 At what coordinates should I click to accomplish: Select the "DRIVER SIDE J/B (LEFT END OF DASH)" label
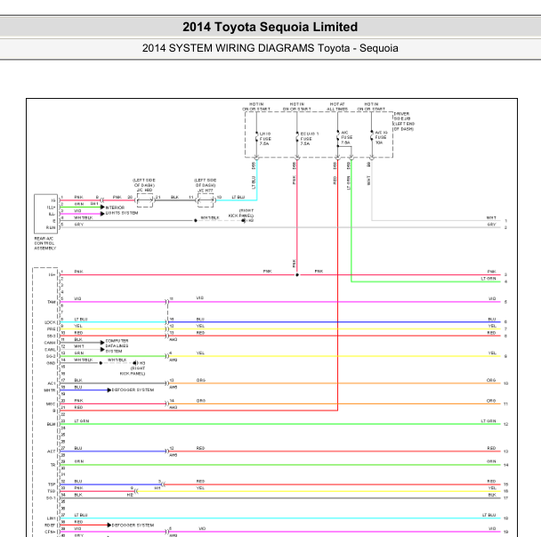click(404, 121)
